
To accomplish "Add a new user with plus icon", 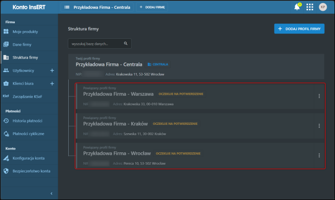I will tap(52, 70).
